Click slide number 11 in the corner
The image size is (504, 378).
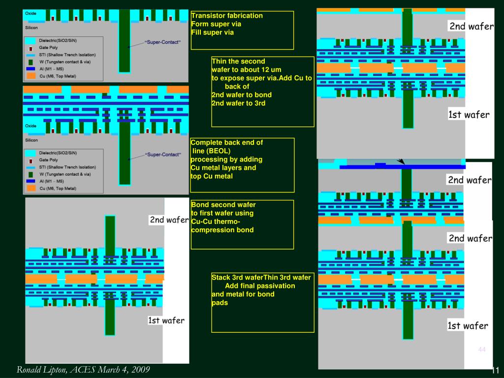tap(495, 371)
